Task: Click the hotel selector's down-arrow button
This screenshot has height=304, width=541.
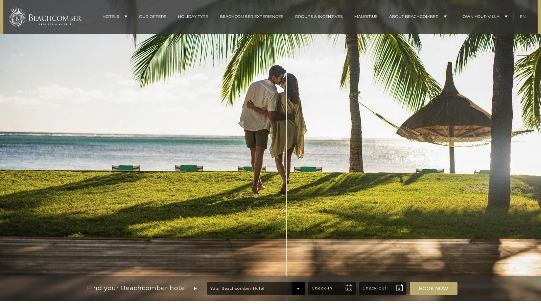Action: point(298,288)
